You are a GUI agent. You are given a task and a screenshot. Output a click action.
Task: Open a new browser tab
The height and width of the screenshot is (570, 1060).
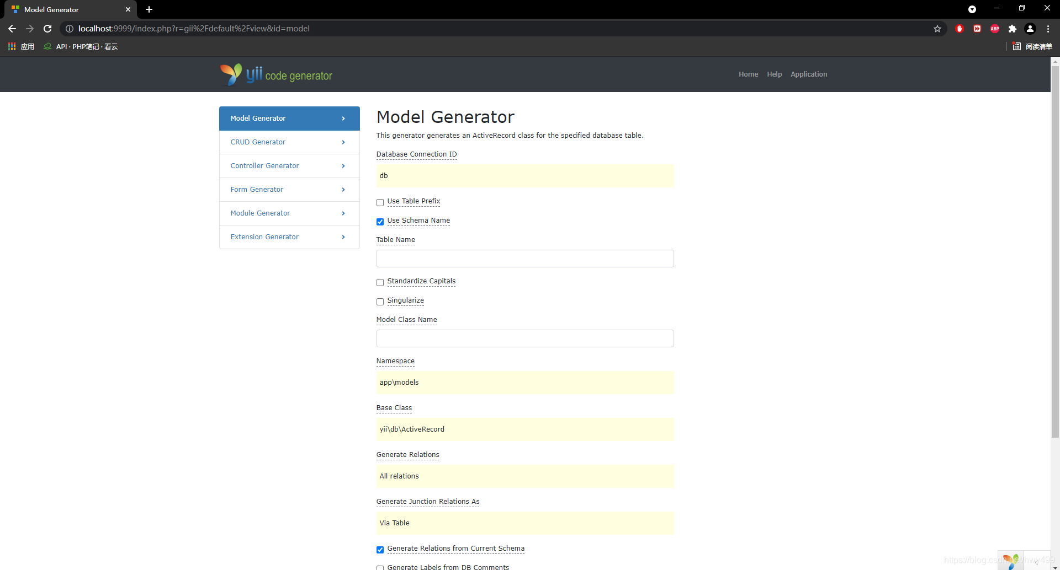(x=149, y=9)
